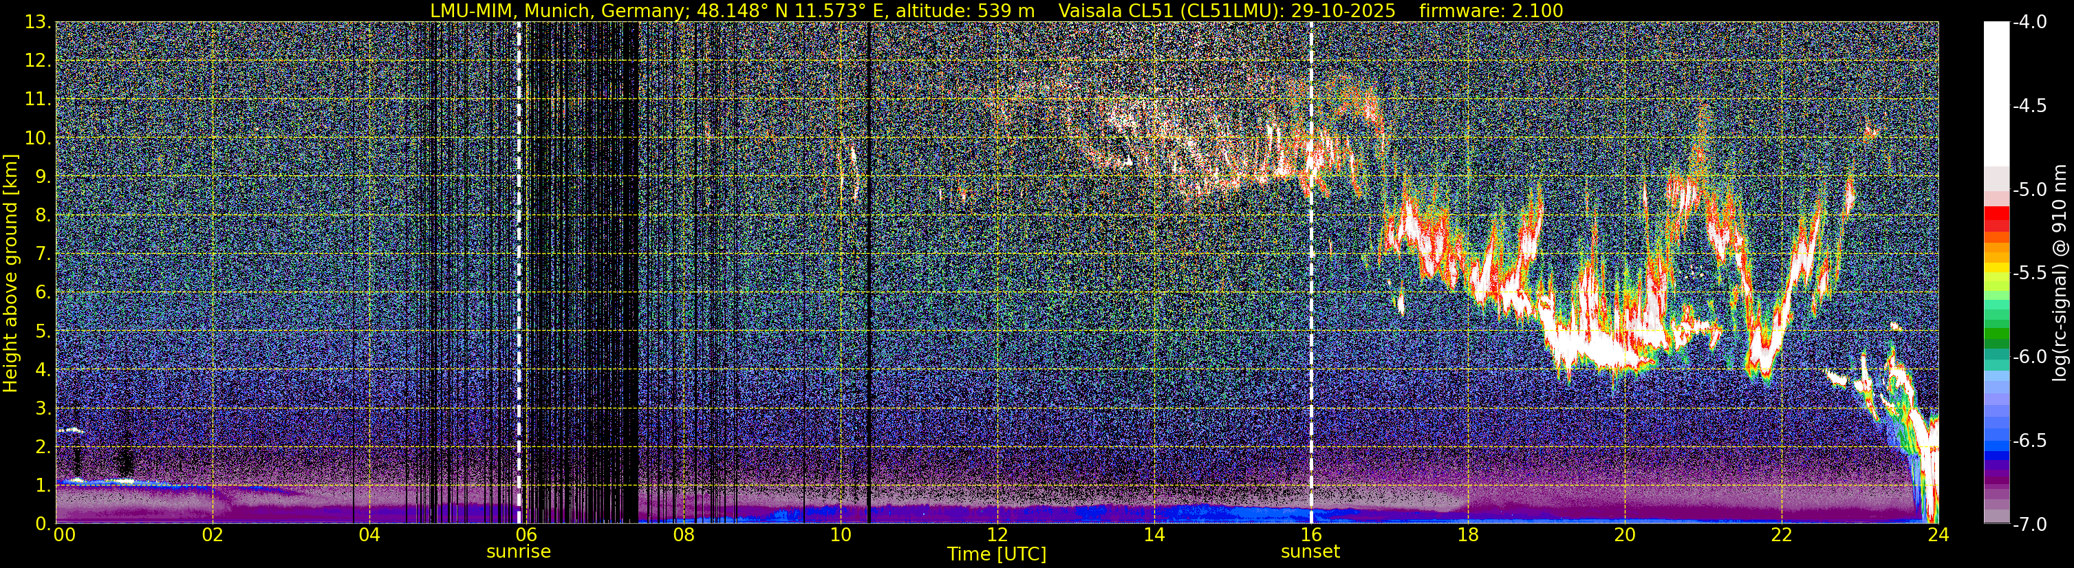Click the time-axis tick label 18
Viewport: 2074px width, 568px height.
(1468, 535)
